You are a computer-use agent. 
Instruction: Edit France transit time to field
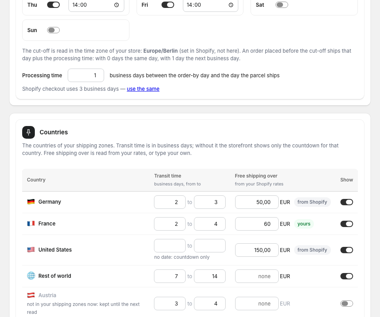[x=210, y=224]
